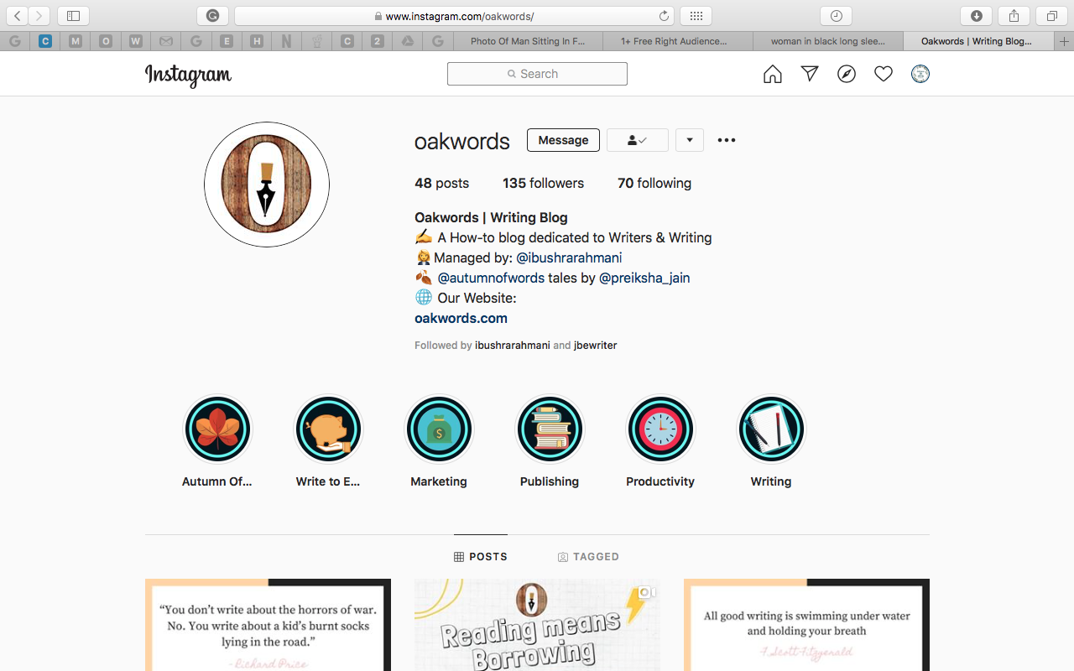Screen dimensions: 1074x671
Task: Visit the oakwords.com website link
Action: coord(461,318)
